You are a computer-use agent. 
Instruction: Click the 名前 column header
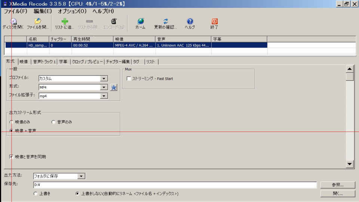pos(38,39)
